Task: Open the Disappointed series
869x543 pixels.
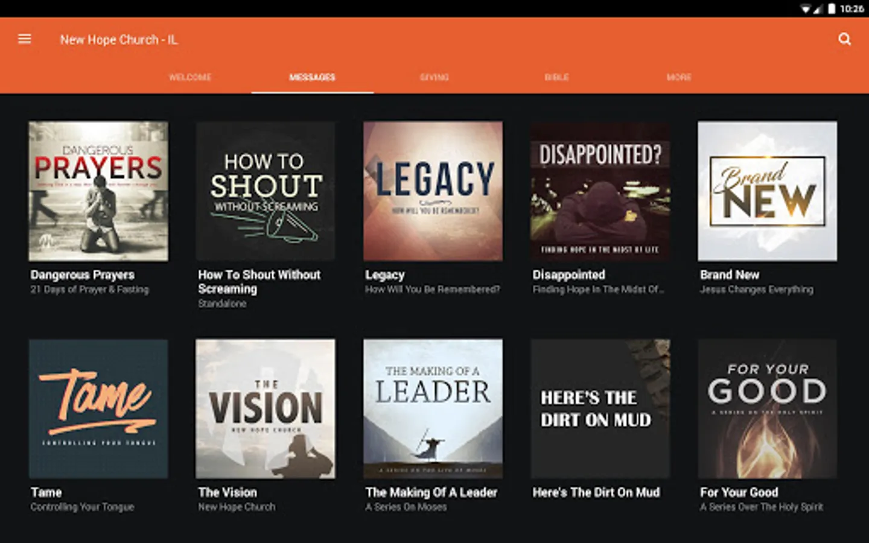Action: [600, 191]
